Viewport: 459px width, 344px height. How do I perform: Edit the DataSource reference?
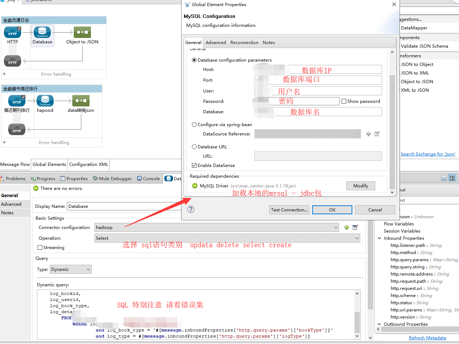(377, 134)
